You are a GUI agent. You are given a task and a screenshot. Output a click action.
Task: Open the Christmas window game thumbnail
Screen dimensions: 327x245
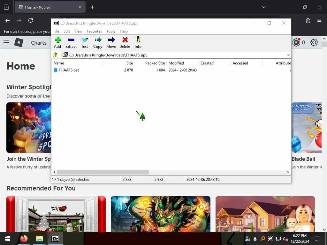(56, 214)
